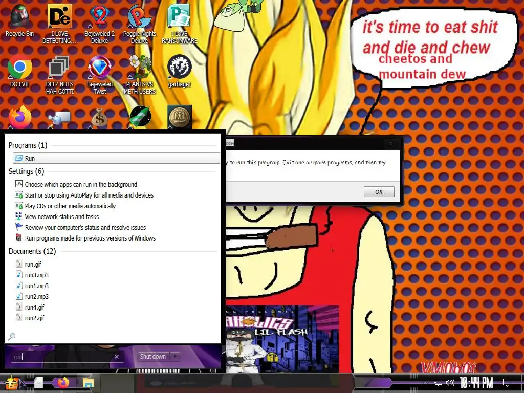This screenshot has width=524, height=393.
Task: Open 'View network status and tasks' setting
Action: coord(62,216)
